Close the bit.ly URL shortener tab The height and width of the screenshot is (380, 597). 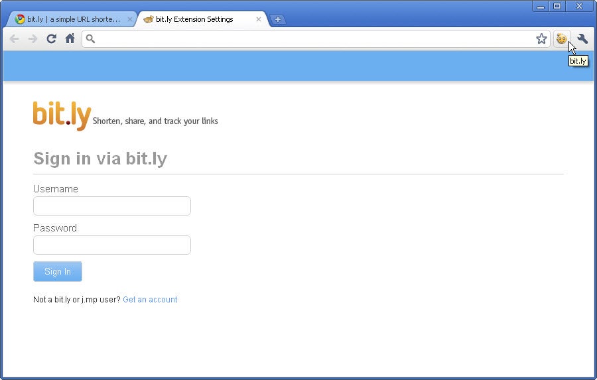pyautogui.click(x=129, y=19)
